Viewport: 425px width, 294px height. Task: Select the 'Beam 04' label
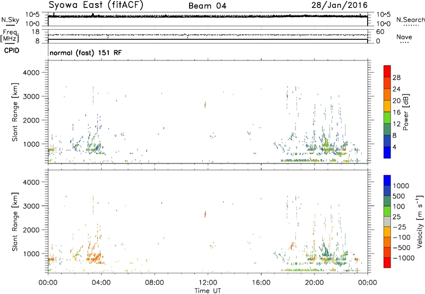(207, 6)
